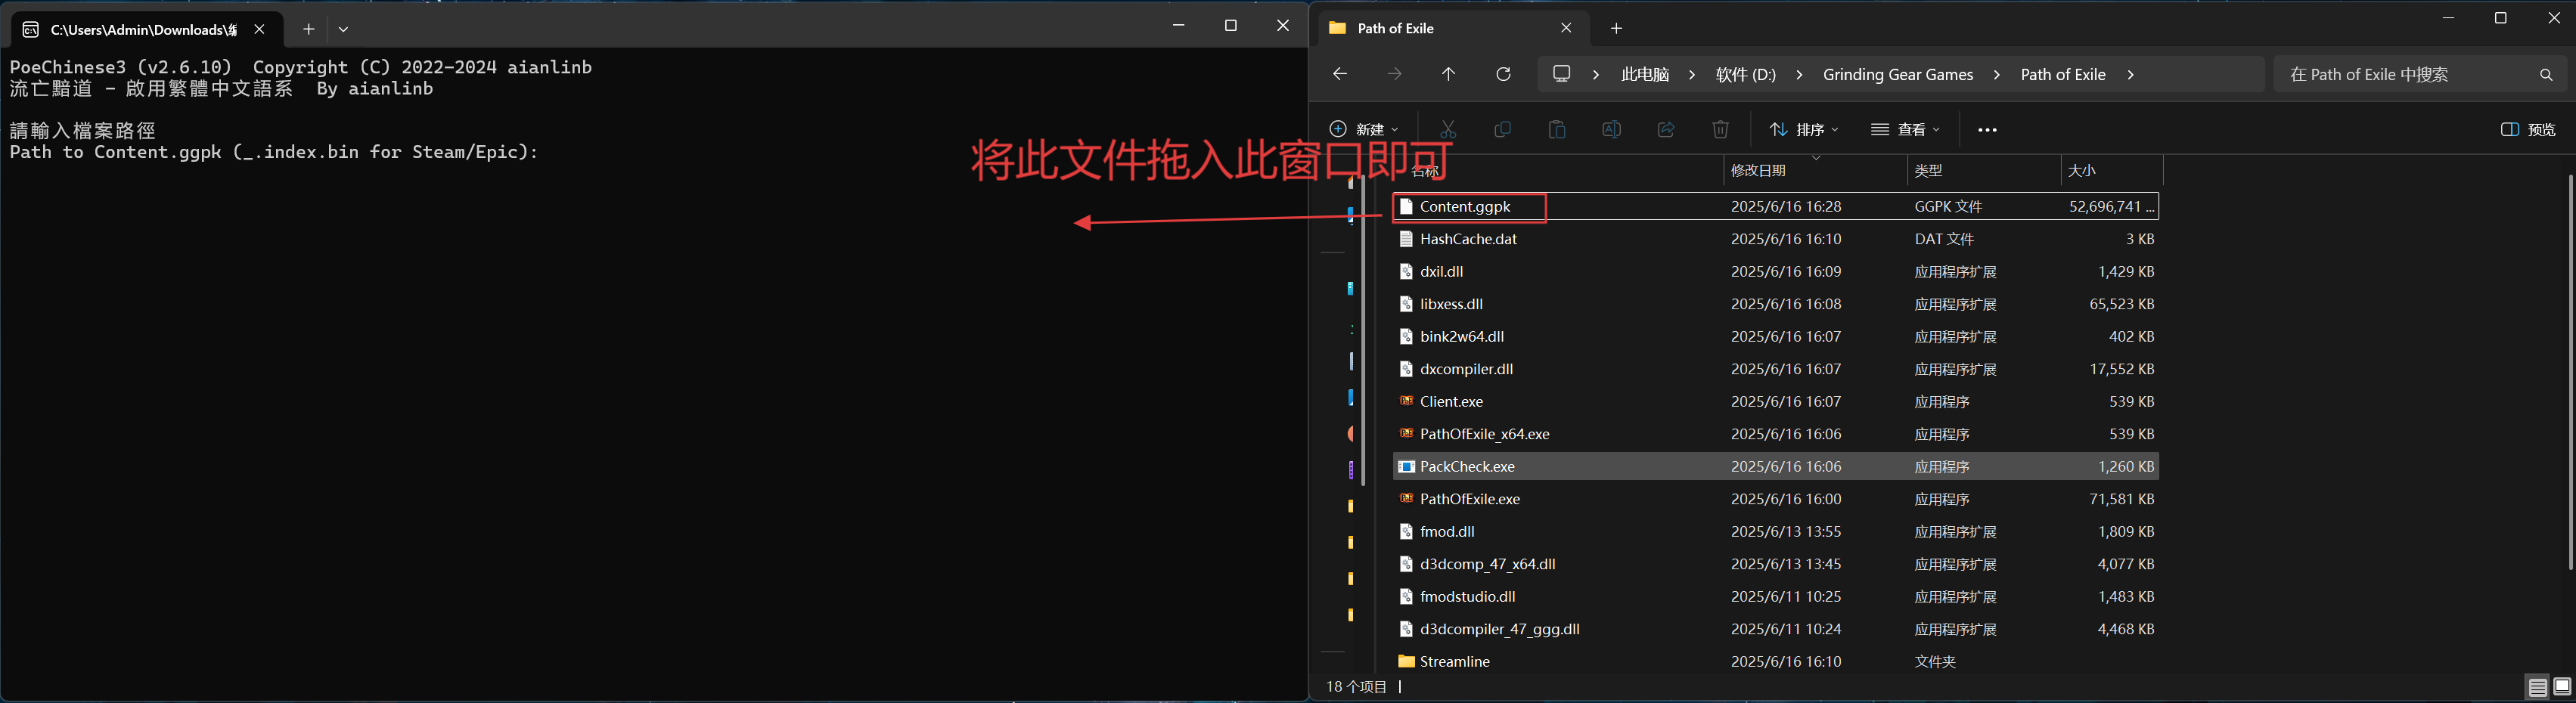
Task: Open the 新建 (New) dropdown menu
Action: (x=1364, y=129)
